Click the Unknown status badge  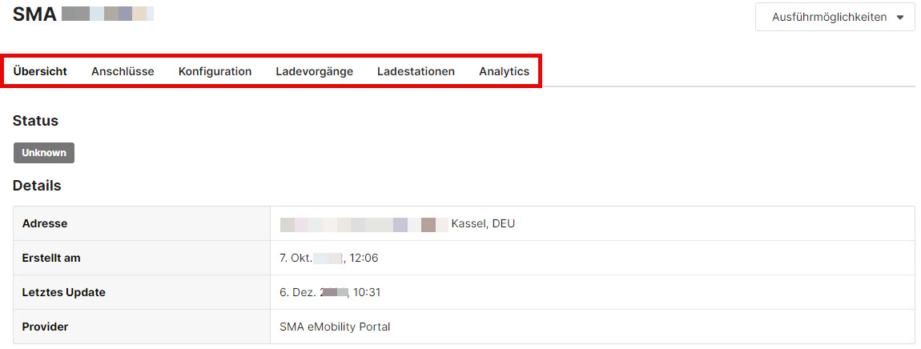click(x=44, y=153)
